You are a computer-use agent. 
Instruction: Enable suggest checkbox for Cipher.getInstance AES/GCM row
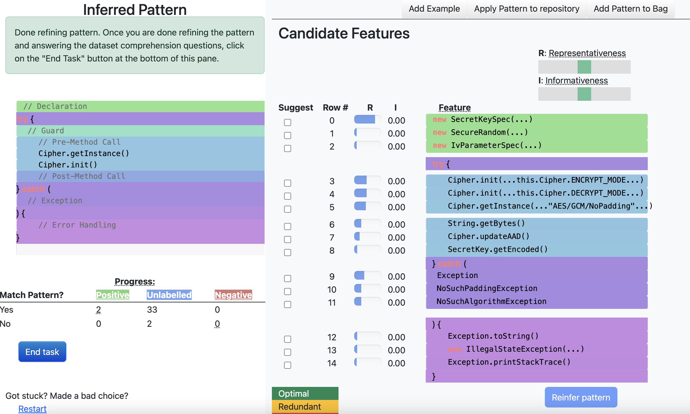tap(287, 209)
